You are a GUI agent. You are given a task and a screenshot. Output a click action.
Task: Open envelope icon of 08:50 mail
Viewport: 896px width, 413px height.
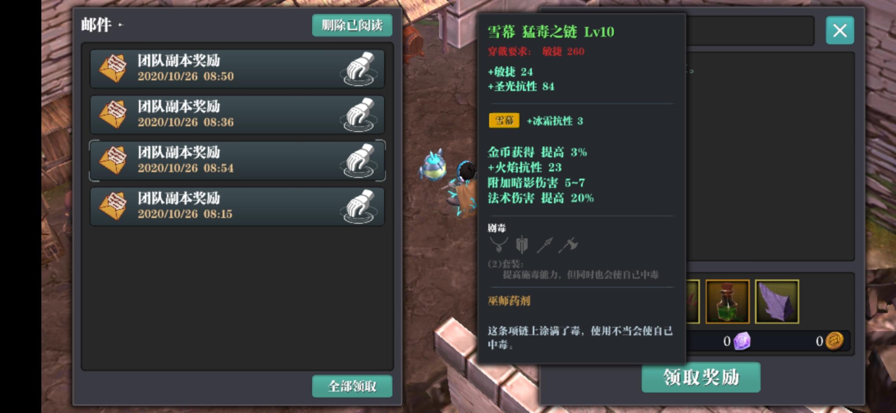tap(113, 69)
